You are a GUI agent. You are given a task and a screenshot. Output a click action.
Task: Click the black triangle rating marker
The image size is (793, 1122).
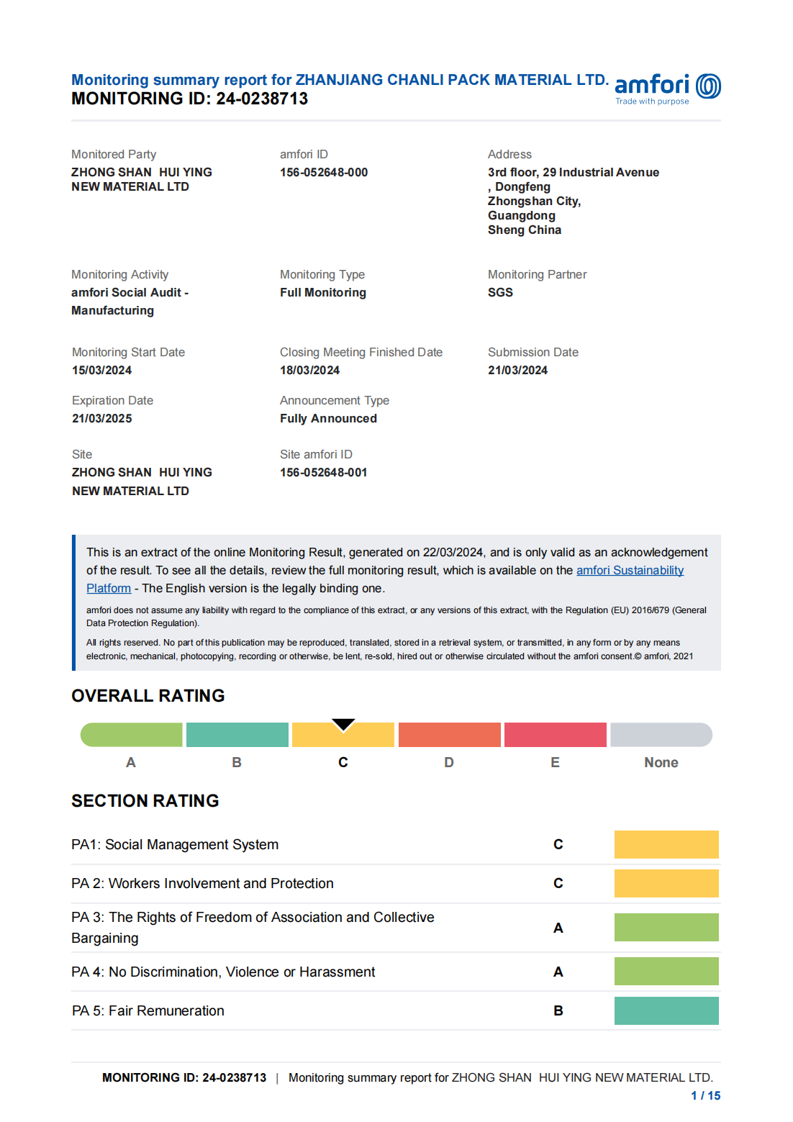pos(343,724)
